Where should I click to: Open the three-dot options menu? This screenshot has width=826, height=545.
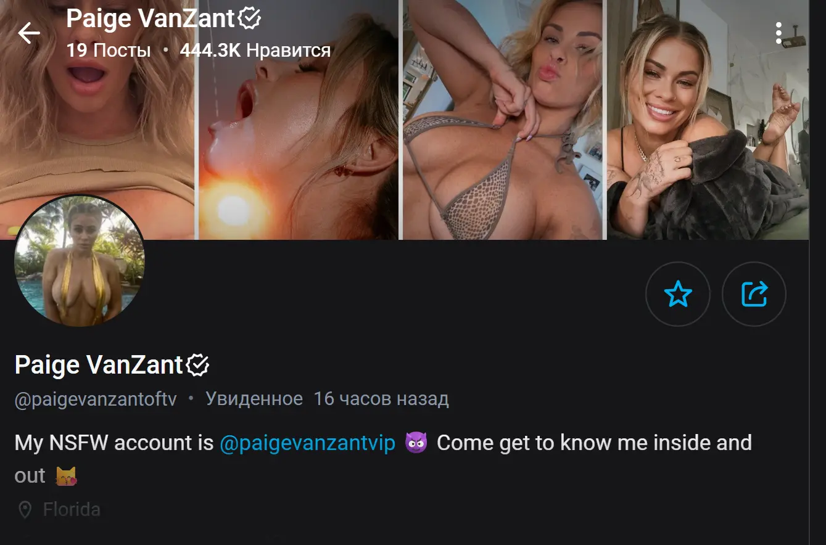pos(780,33)
